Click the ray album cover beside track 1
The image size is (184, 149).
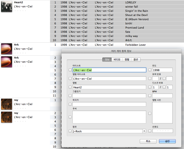coord(6,104)
